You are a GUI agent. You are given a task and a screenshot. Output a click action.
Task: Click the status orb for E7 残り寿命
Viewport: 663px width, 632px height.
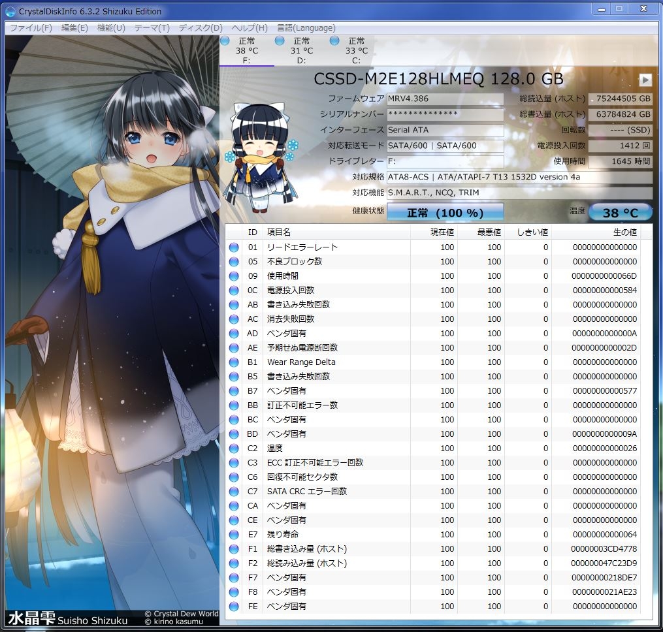(234, 535)
